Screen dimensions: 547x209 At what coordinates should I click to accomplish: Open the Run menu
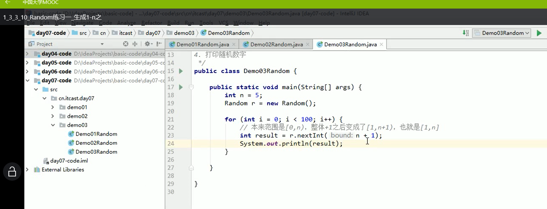(x=189, y=23)
